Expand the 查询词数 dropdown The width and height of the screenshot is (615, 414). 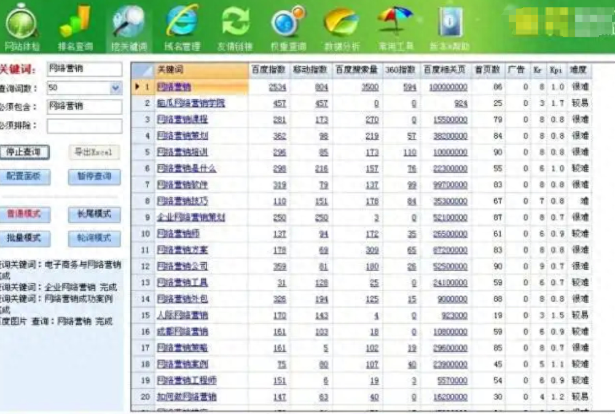[116, 88]
